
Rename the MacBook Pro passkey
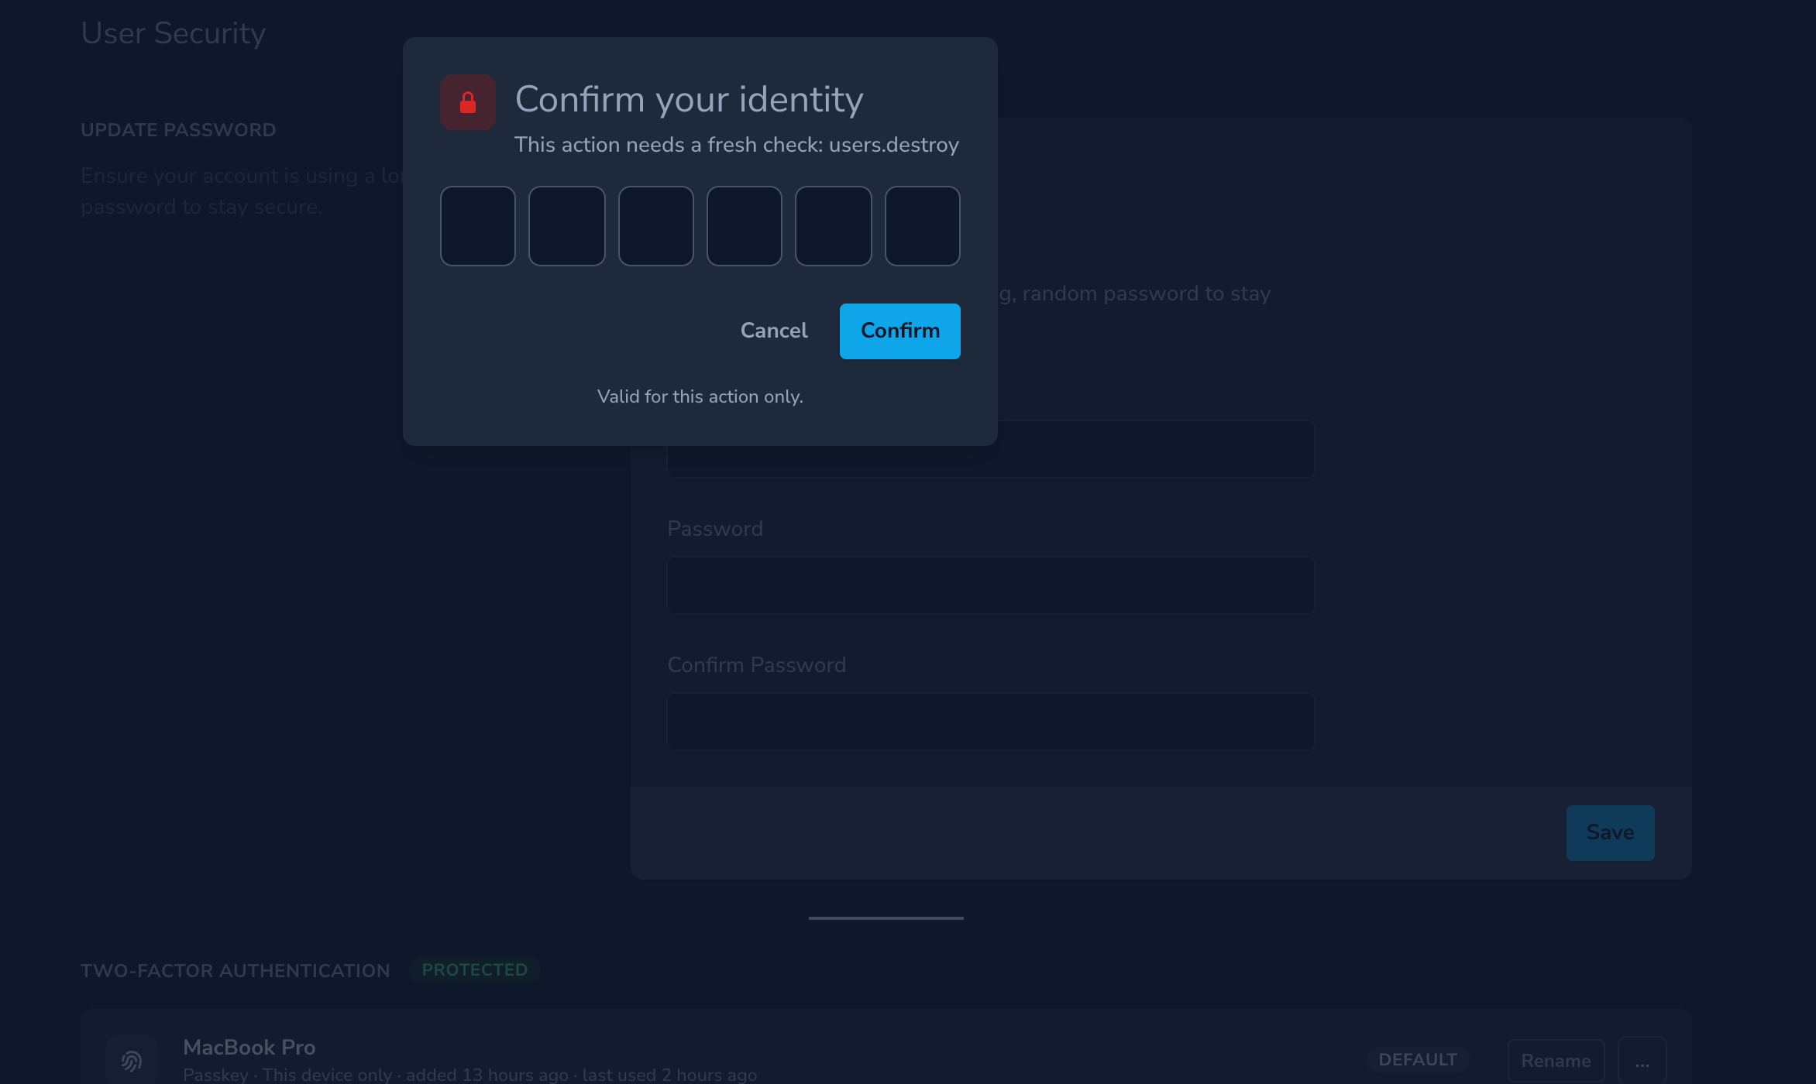click(1556, 1061)
